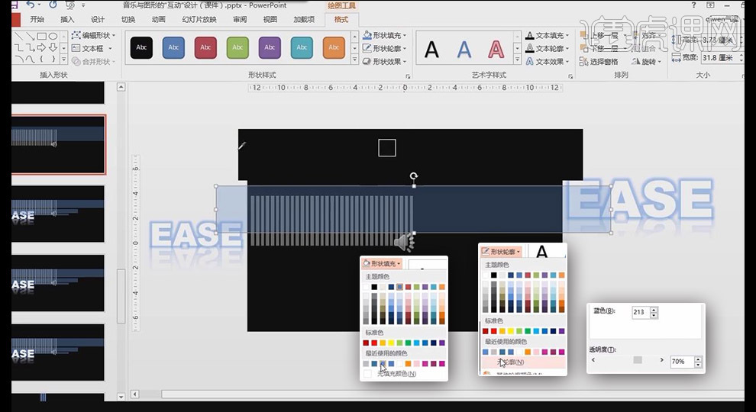This screenshot has width=756, height=412.
Task: Open 形状填充 dropdown in the ribbon
Action: [388, 35]
